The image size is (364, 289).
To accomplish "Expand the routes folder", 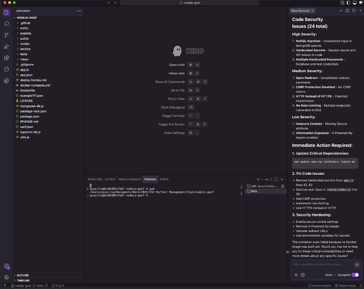I will tap(49, 44).
